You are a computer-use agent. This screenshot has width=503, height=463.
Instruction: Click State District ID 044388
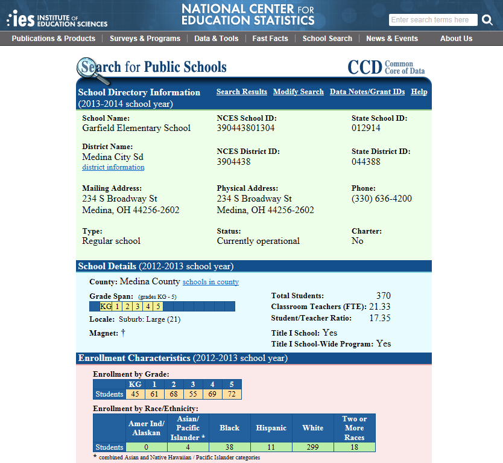tap(366, 162)
